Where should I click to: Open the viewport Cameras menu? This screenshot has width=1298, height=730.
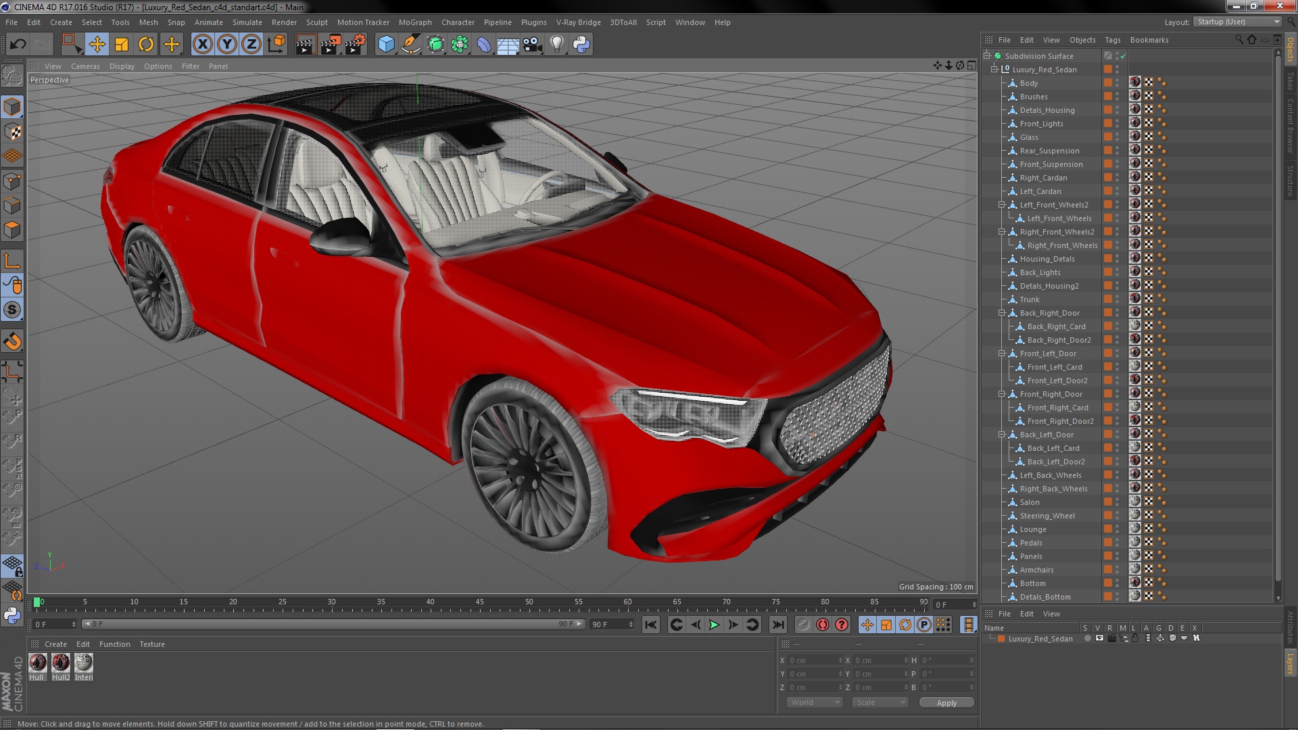85,66
